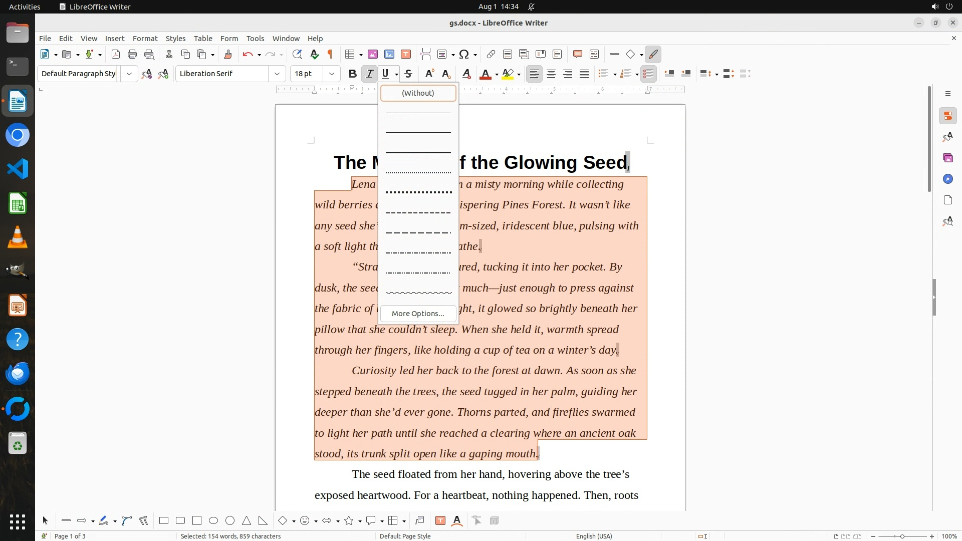Open the sidebar Navigator panel icon

947,179
